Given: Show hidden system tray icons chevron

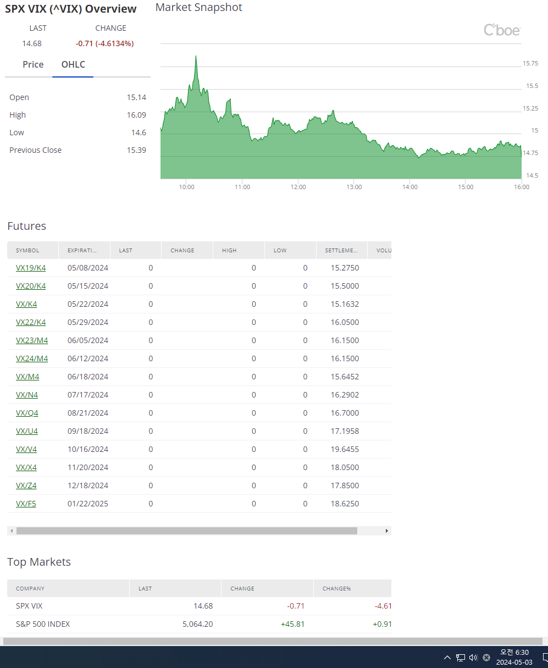Looking at the screenshot, I should [x=447, y=658].
